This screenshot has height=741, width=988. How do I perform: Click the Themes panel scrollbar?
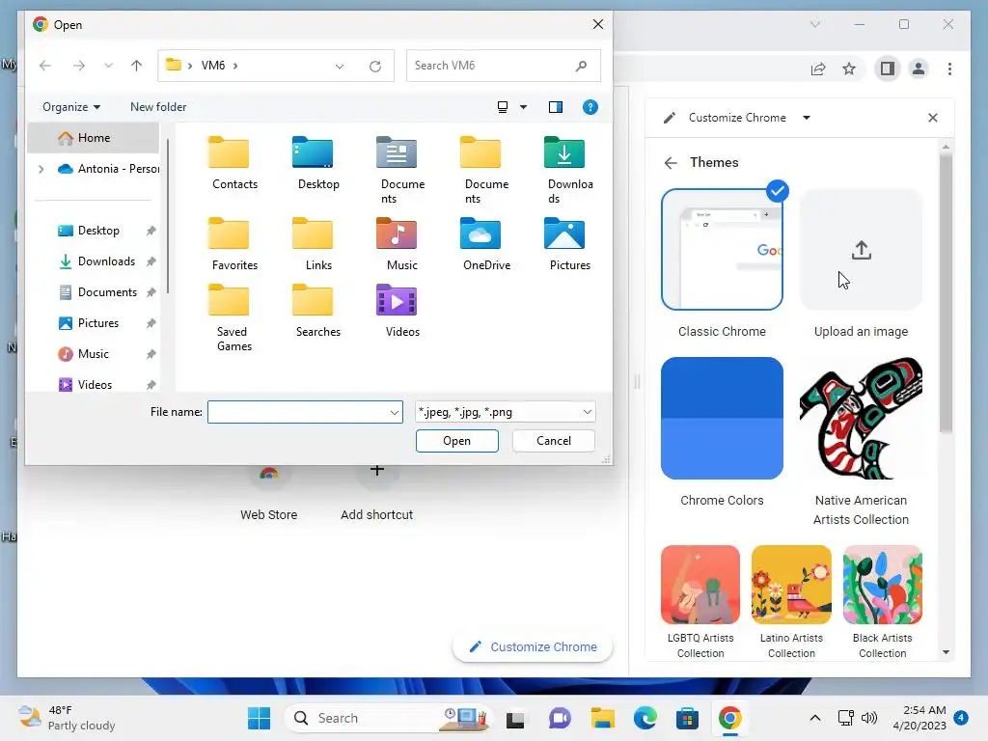click(946, 293)
